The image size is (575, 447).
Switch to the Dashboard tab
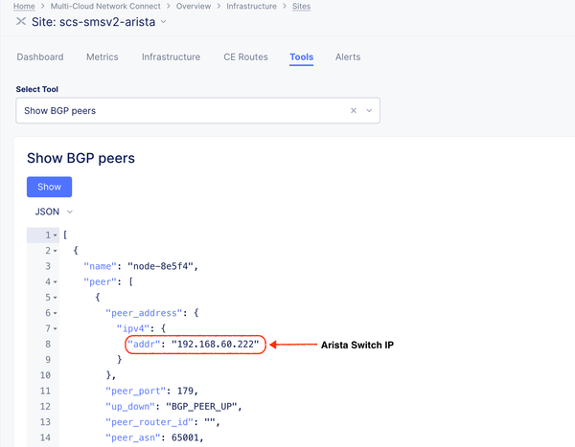coord(40,57)
